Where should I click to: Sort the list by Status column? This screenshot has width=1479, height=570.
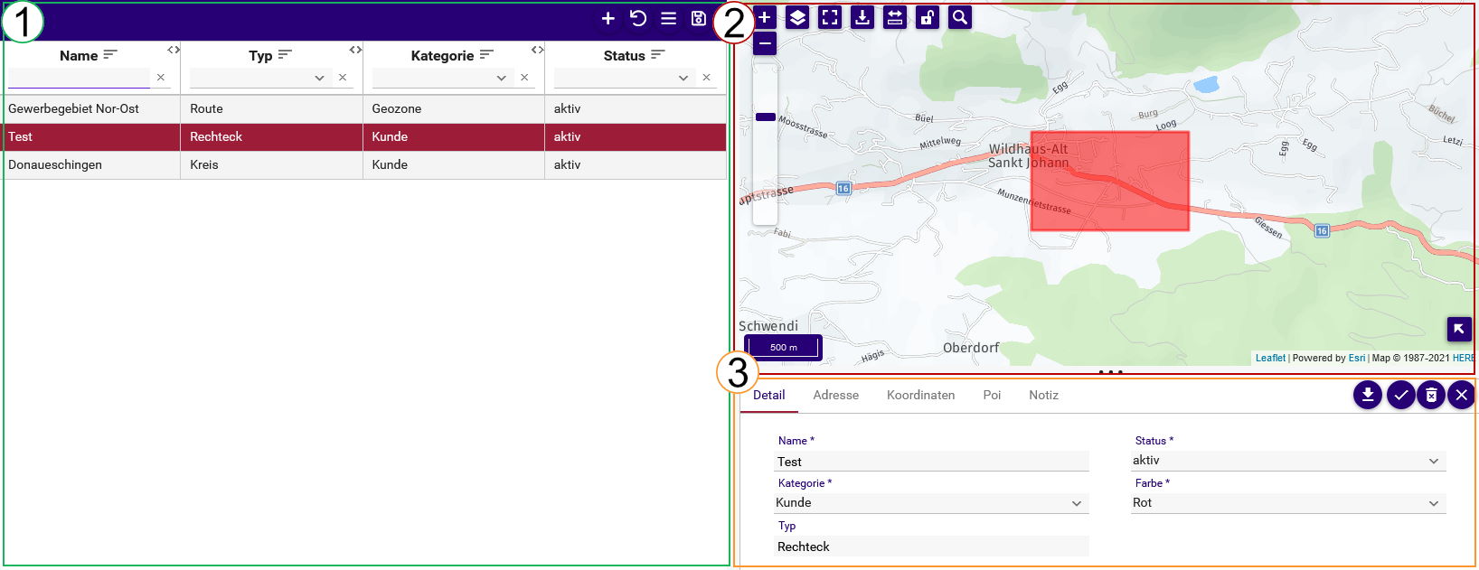(657, 55)
